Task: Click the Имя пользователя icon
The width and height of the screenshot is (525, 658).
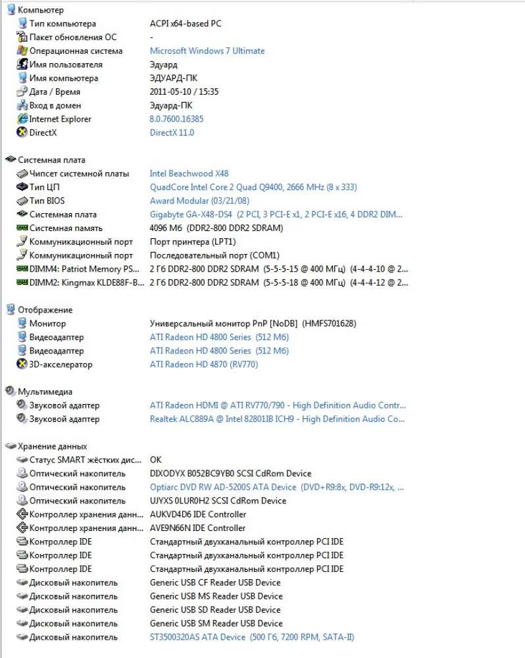Action: click(x=22, y=64)
